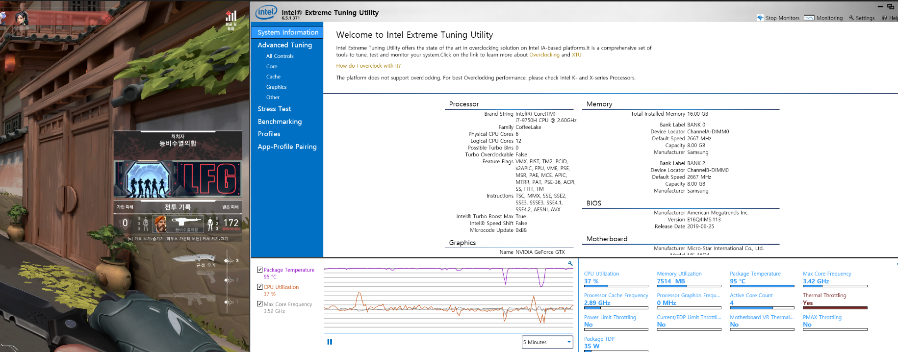Open 'How do I overclock with it?' link
The image size is (898, 352).
click(368, 66)
